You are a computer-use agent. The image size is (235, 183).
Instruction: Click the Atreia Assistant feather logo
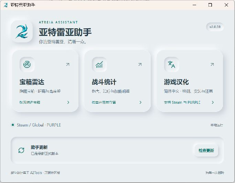click(22, 31)
